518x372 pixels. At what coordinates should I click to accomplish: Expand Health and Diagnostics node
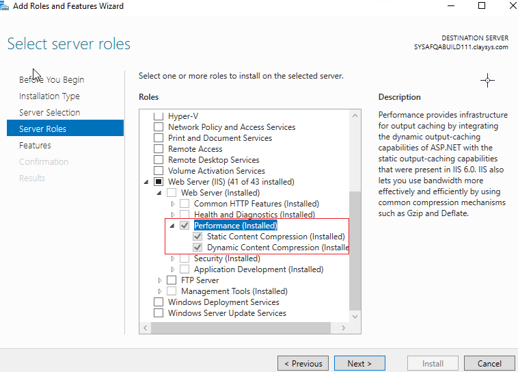tap(172, 215)
